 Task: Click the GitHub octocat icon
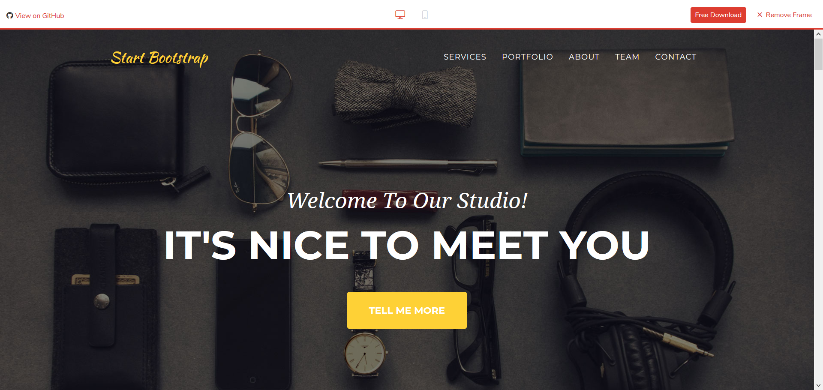coord(10,15)
